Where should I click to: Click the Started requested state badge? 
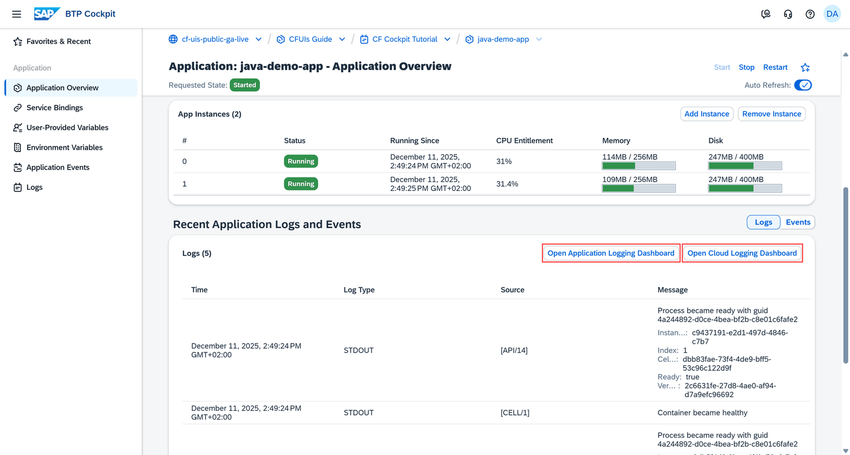click(x=244, y=85)
